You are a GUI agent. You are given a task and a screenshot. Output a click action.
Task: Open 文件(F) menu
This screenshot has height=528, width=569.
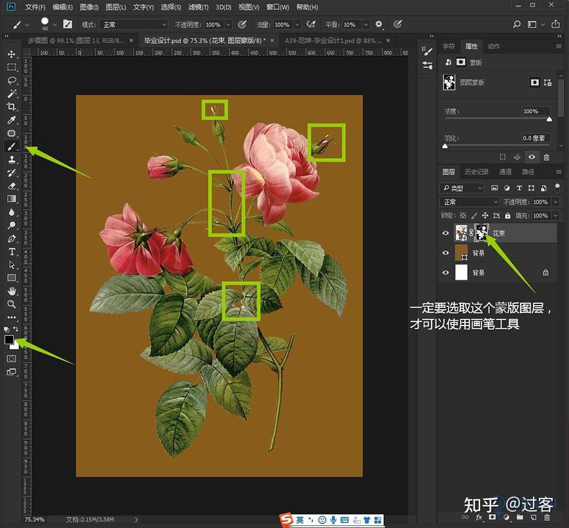click(x=35, y=7)
